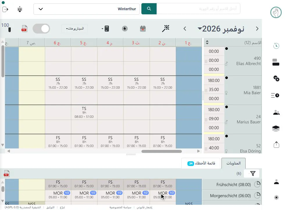Click the 09:00 hours value for Marius Bauer
The image size is (291, 210).
pyautogui.click(x=214, y=119)
